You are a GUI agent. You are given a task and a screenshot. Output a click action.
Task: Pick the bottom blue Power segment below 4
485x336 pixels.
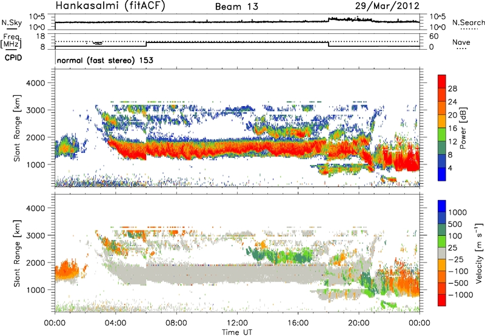click(442, 174)
